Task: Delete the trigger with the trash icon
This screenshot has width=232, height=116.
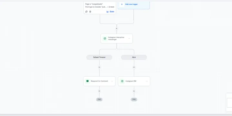Action: (x=90, y=12)
